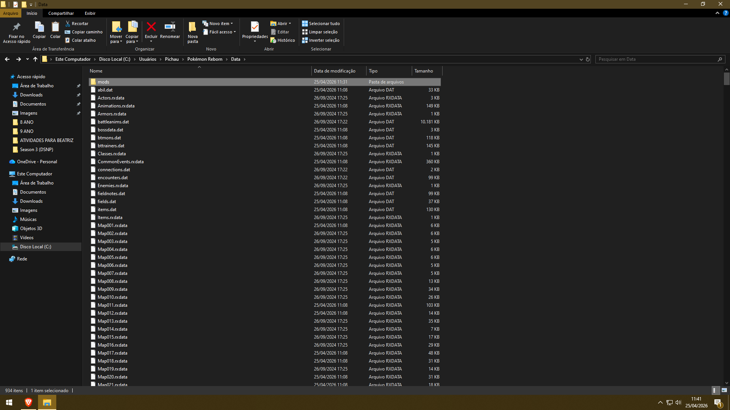
Task: Click Pokémon Reborn in the breadcrumb path
Action: tap(205, 59)
